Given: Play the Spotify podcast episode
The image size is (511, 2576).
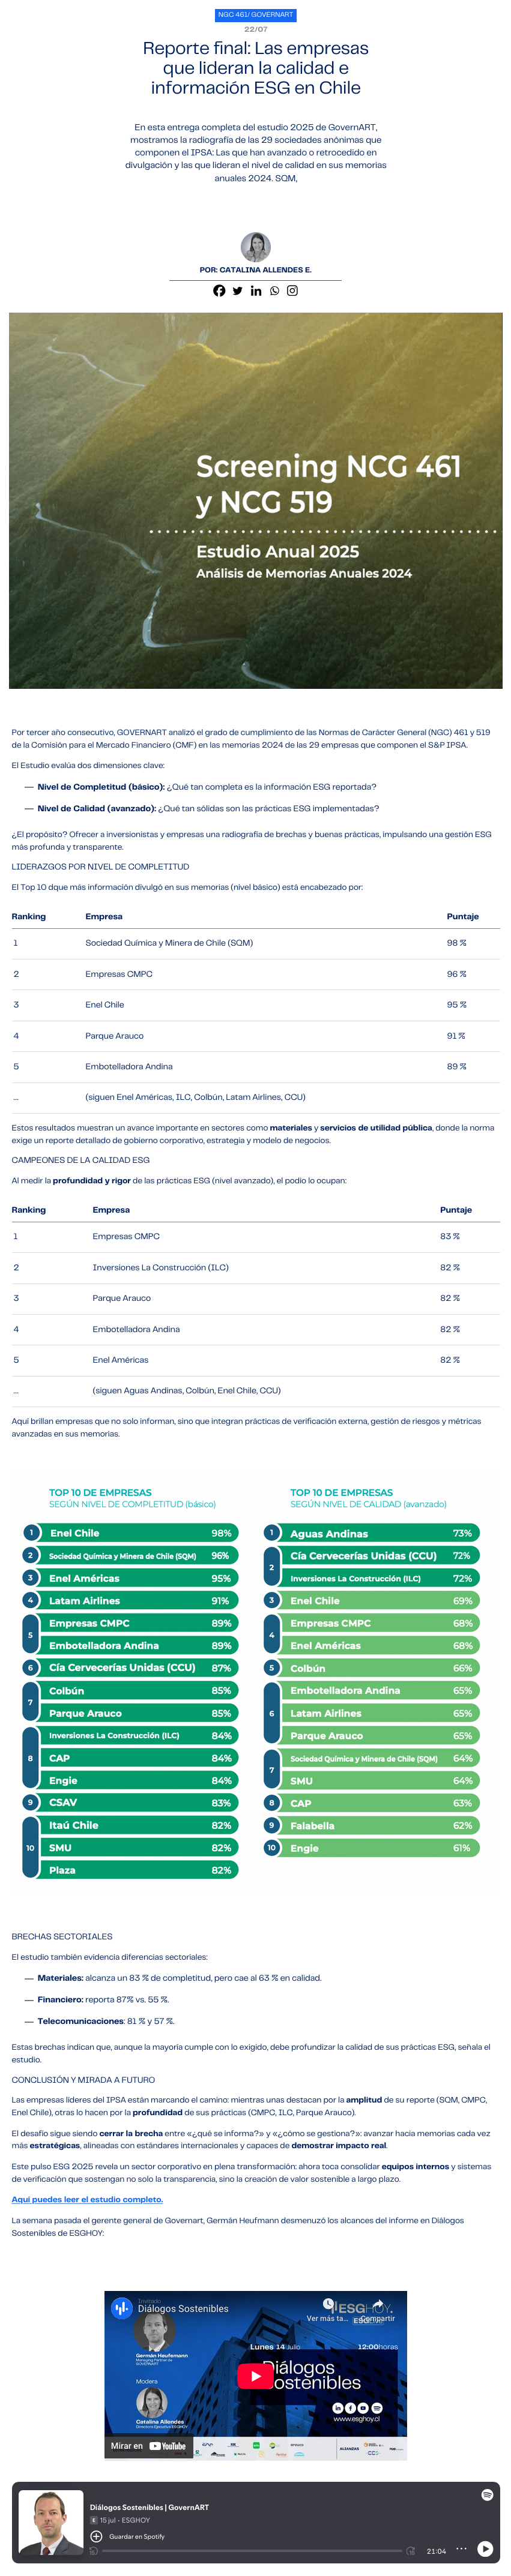Looking at the screenshot, I should [485, 2549].
